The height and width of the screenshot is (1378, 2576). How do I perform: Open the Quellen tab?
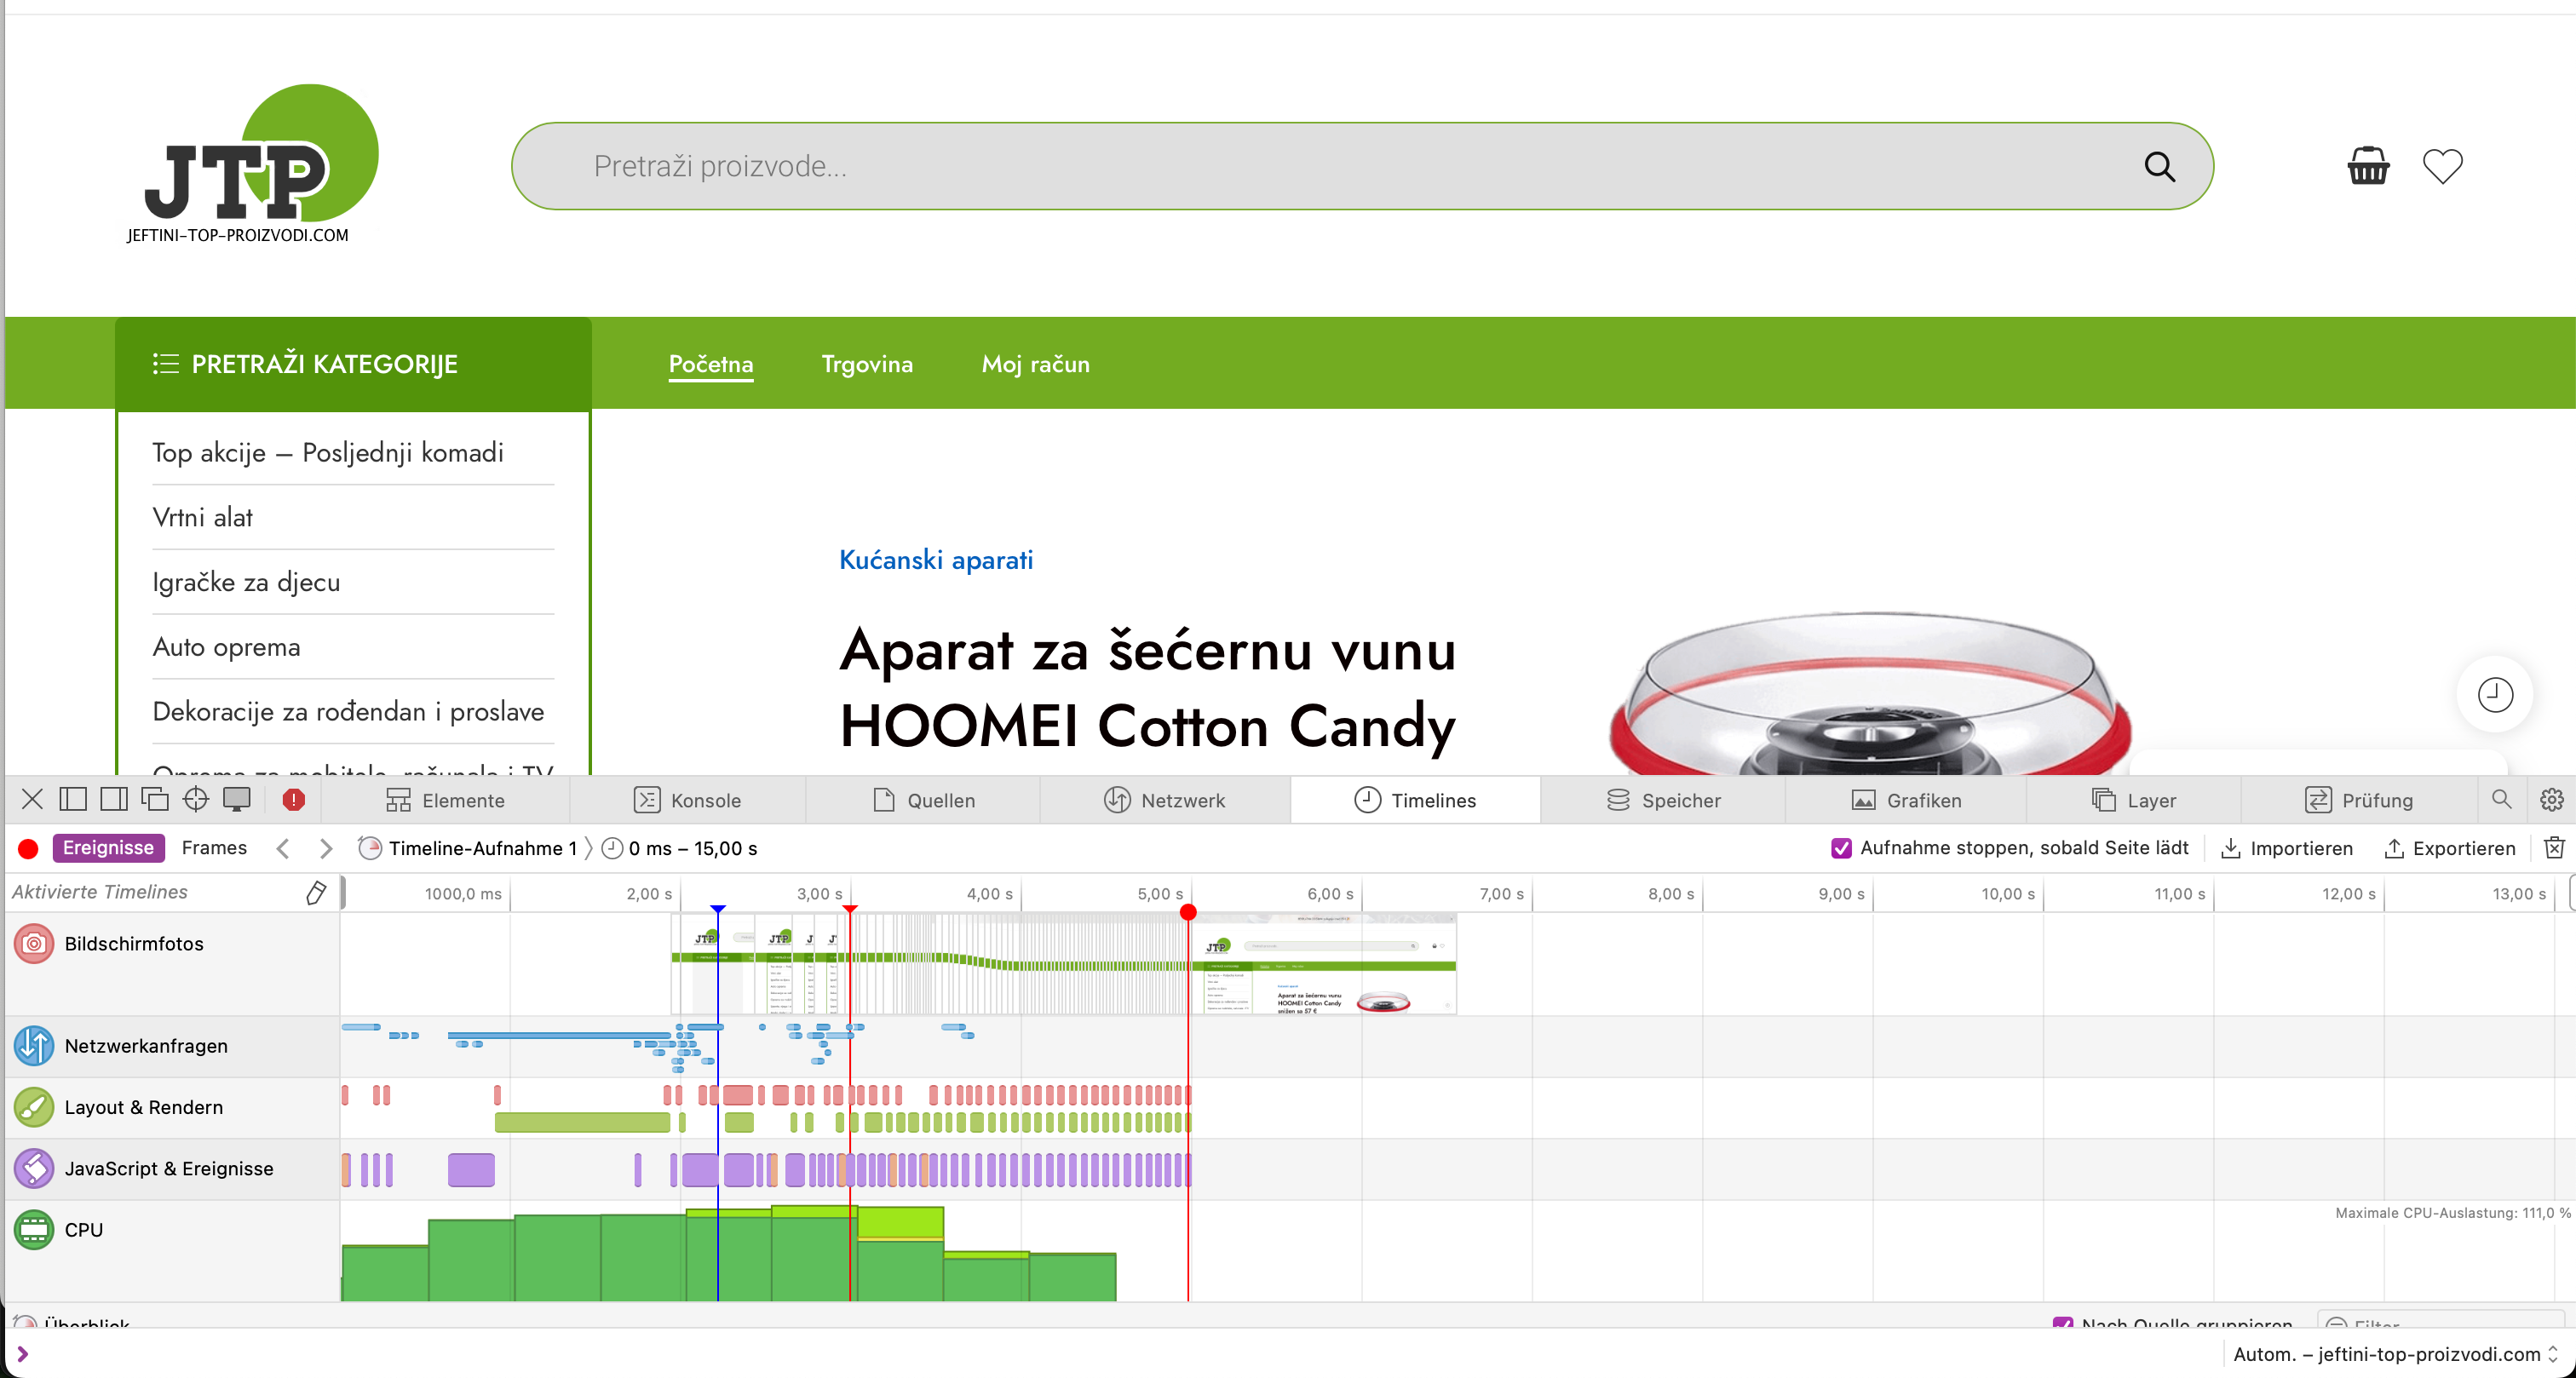923,800
